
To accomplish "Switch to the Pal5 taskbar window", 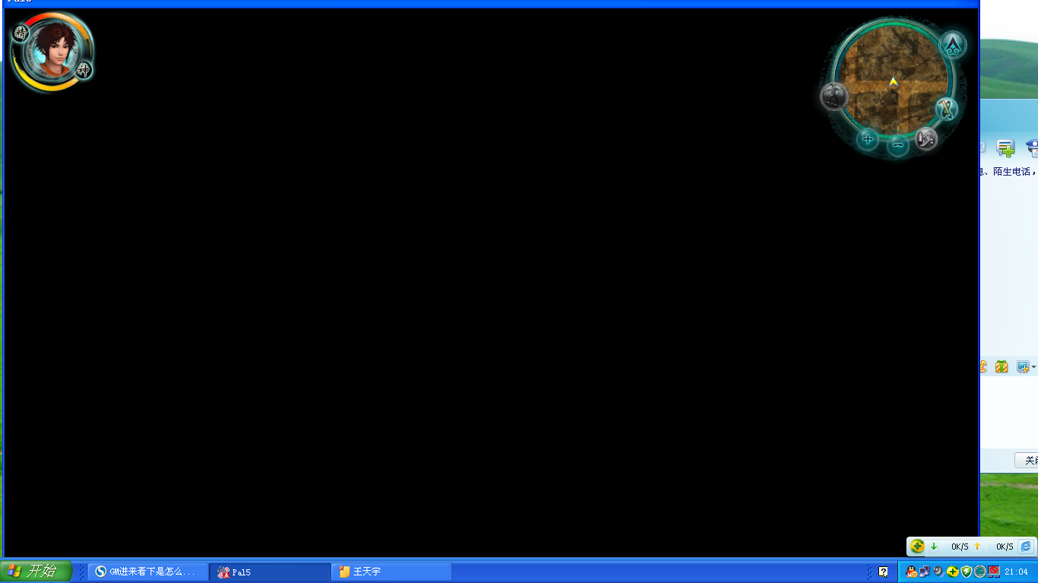I will [x=270, y=572].
